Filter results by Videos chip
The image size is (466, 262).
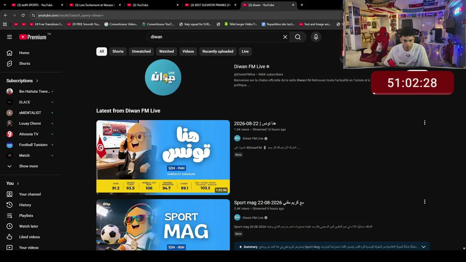(x=188, y=51)
